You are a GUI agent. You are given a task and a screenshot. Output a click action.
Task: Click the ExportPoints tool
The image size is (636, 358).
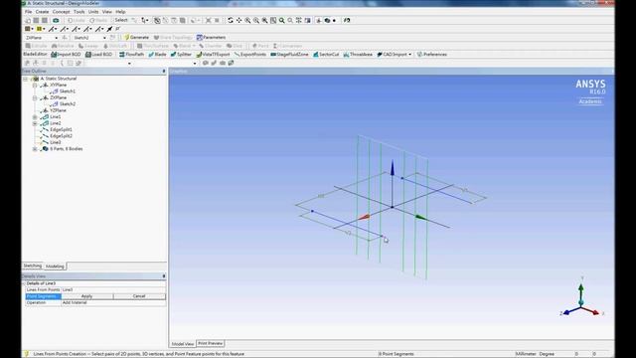click(x=250, y=55)
